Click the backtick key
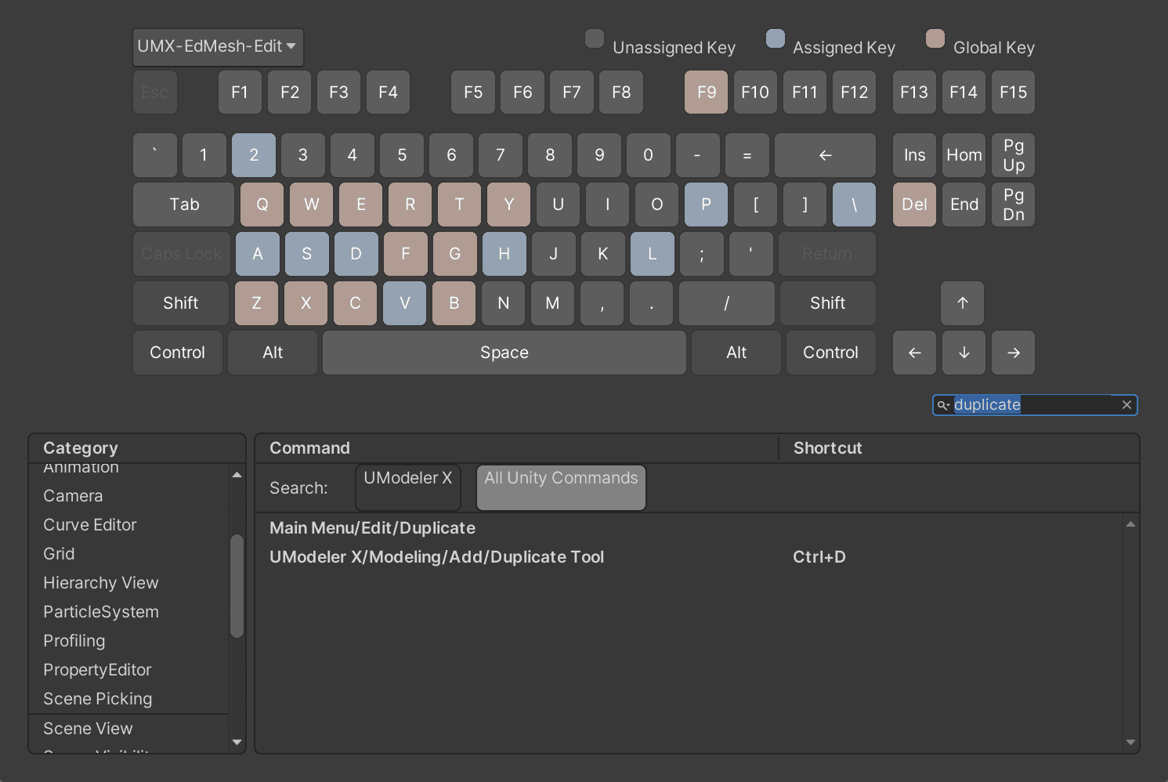Viewport: 1168px width, 782px height. click(x=154, y=155)
